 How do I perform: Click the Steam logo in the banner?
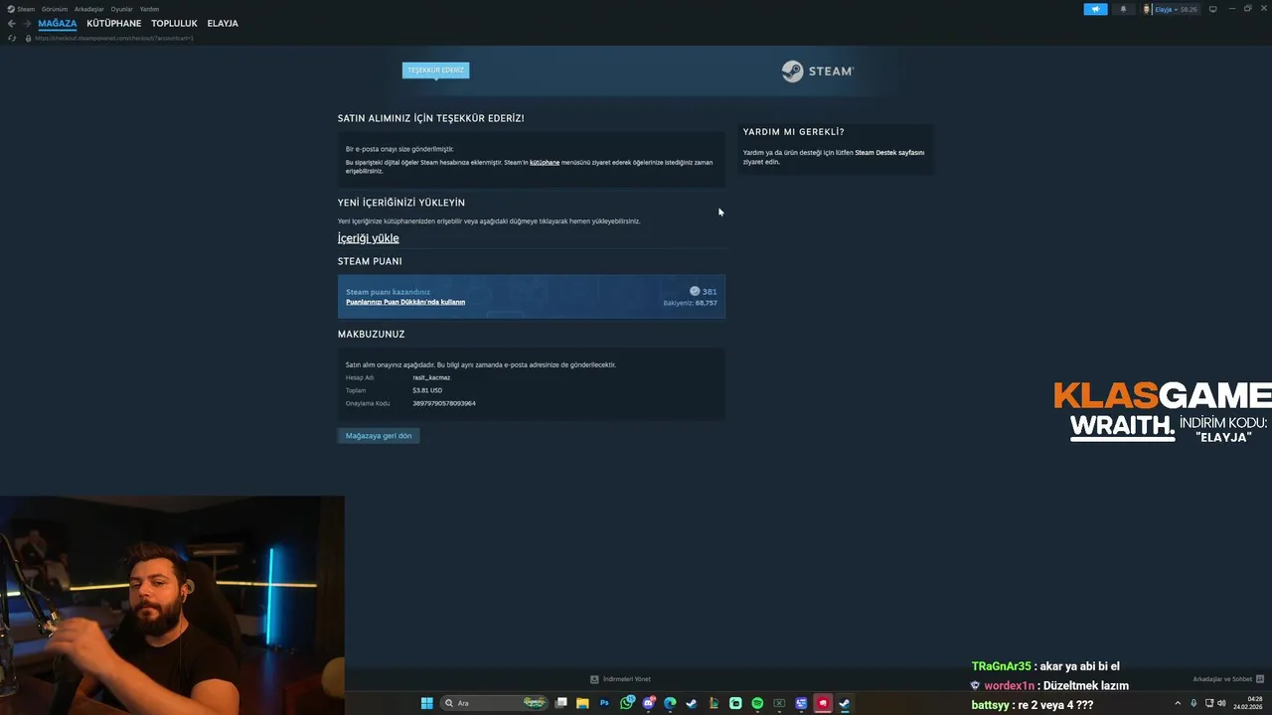[817, 71]
